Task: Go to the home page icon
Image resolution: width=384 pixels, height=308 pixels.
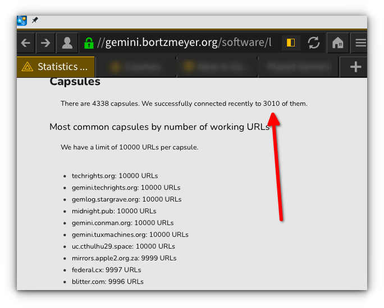Action: point(338,43)
